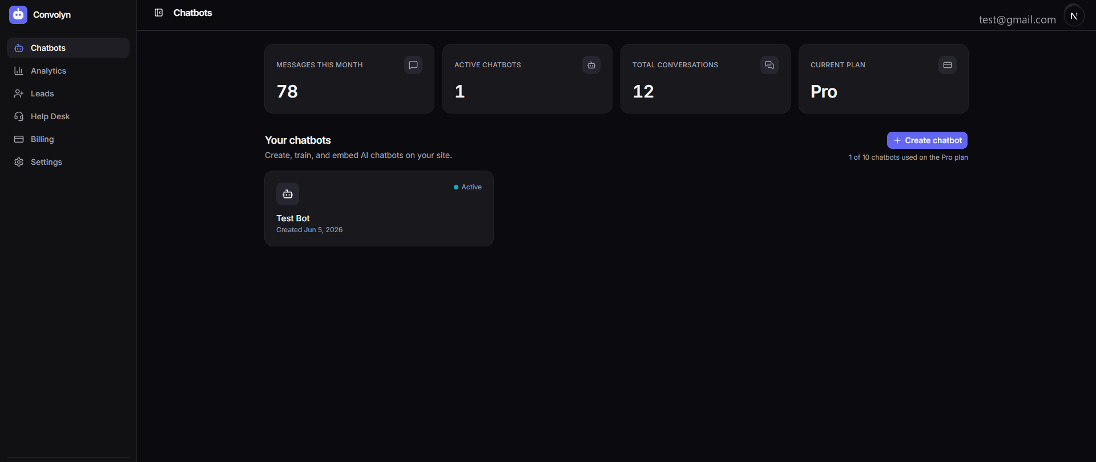1096x462 pixels.
Task: Navigate to Help Desk
Action: (x=68, y=116)
